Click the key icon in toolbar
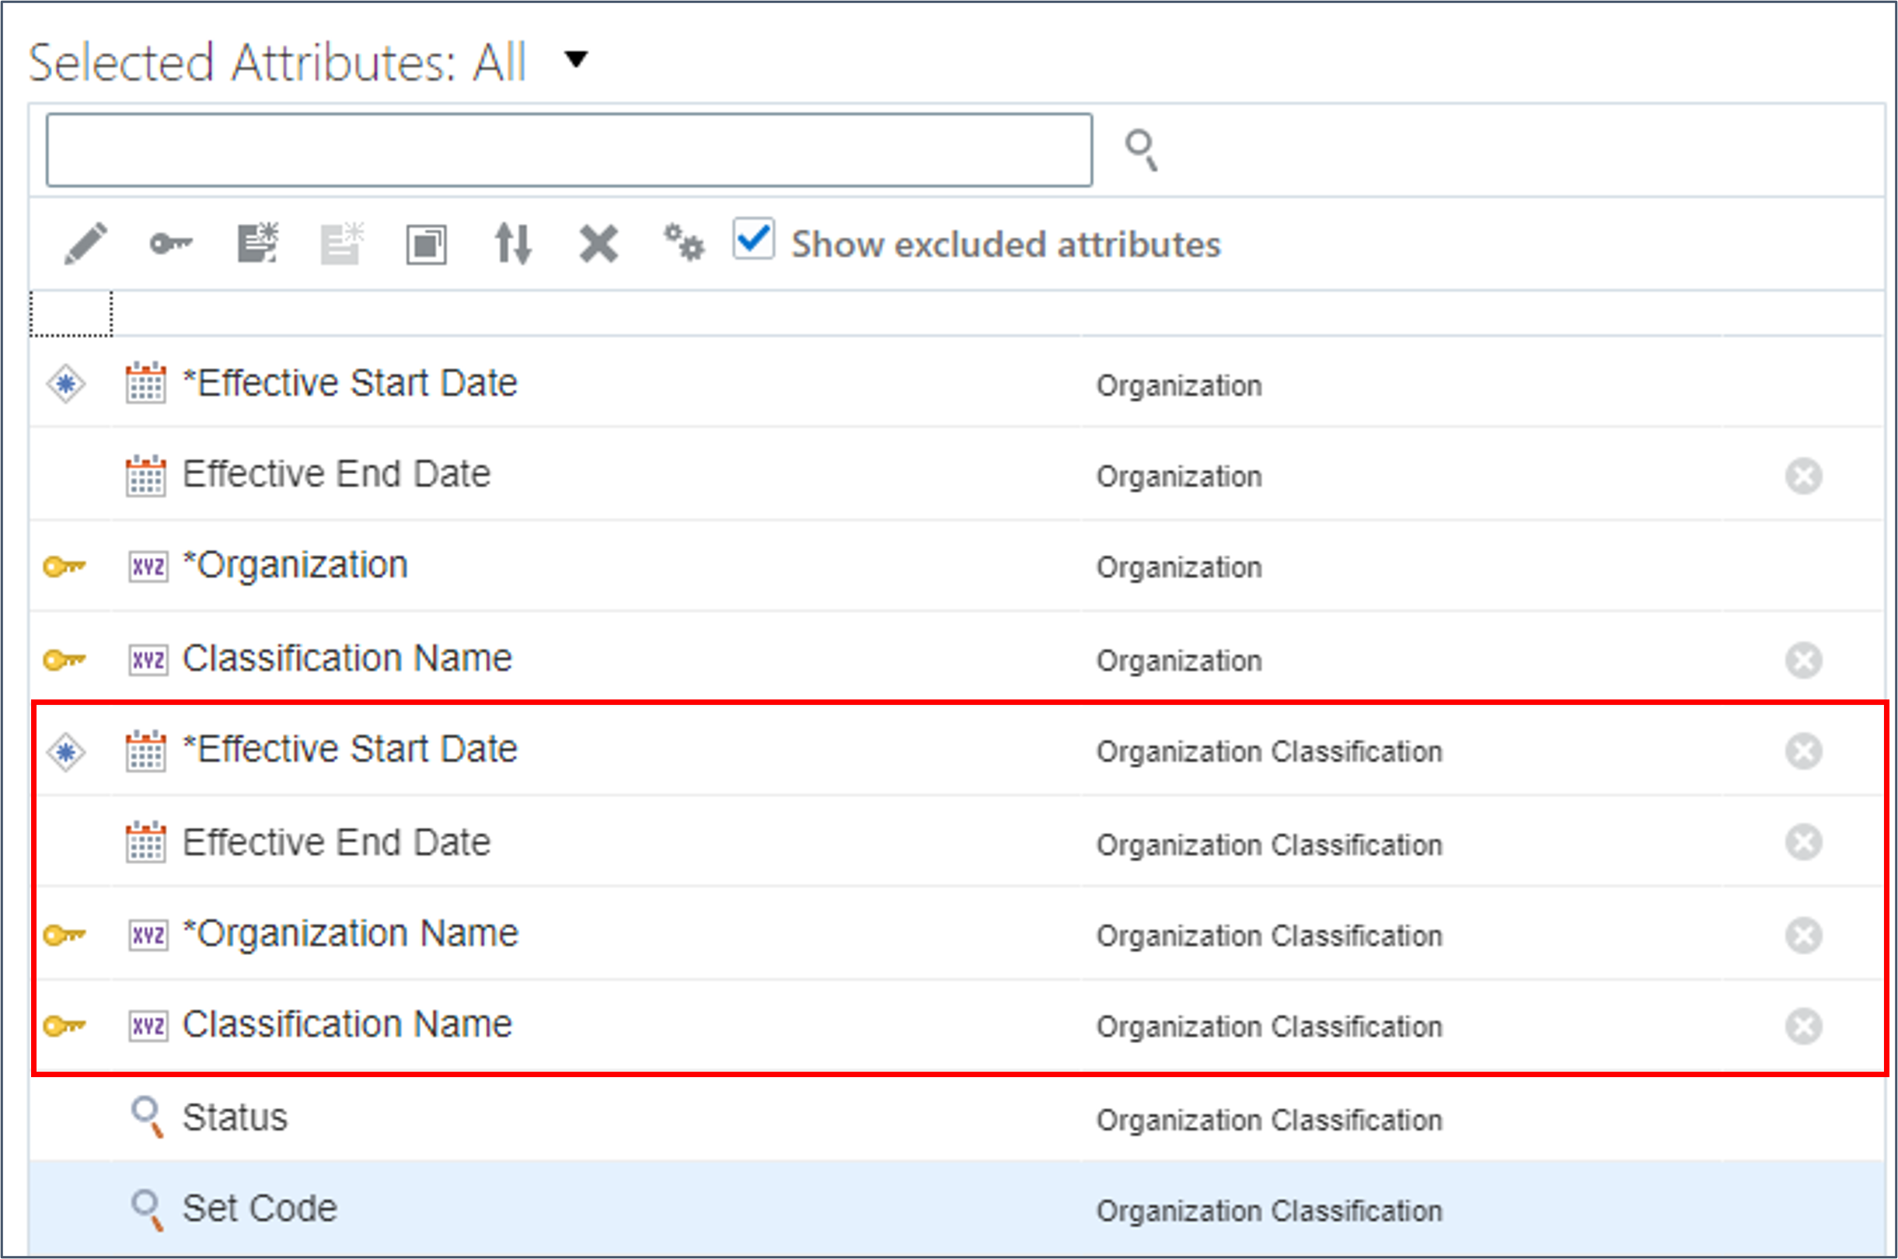This screenshot has height=1259, width=1898. click(x=170, y=243)
